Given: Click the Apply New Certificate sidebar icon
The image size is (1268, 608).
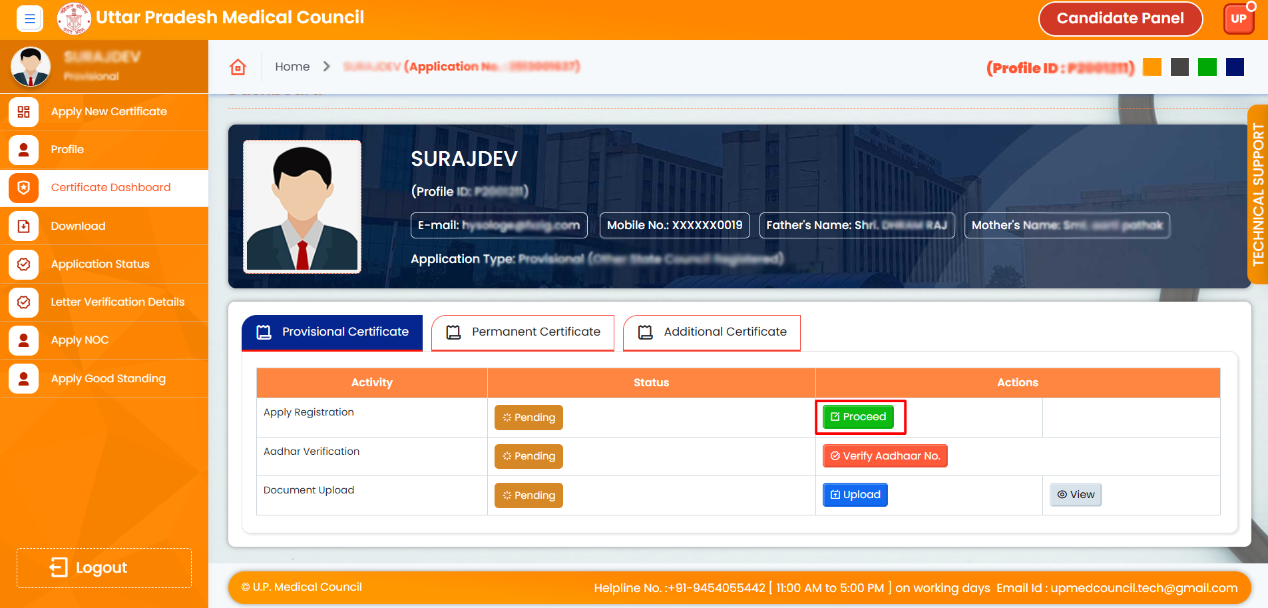Looking at the screenshot, I should pos(24,112).
